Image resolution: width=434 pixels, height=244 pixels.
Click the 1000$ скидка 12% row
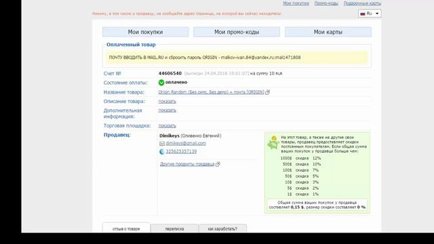click(300, 158)
